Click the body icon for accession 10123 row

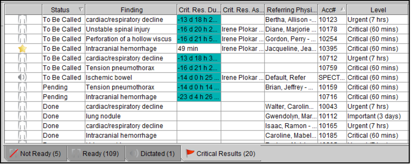tap(22, 20)
